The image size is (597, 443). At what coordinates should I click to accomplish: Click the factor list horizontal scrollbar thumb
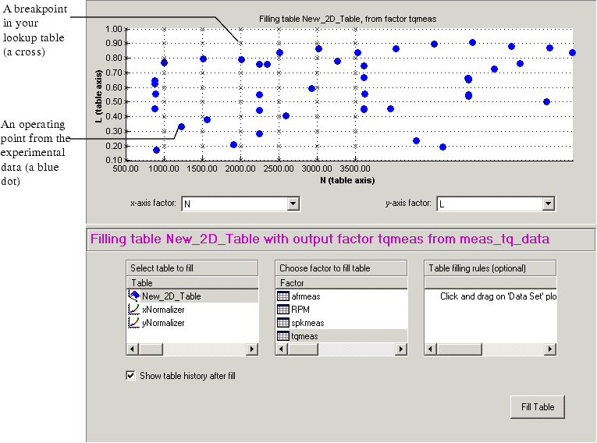(x=303, y=349)
